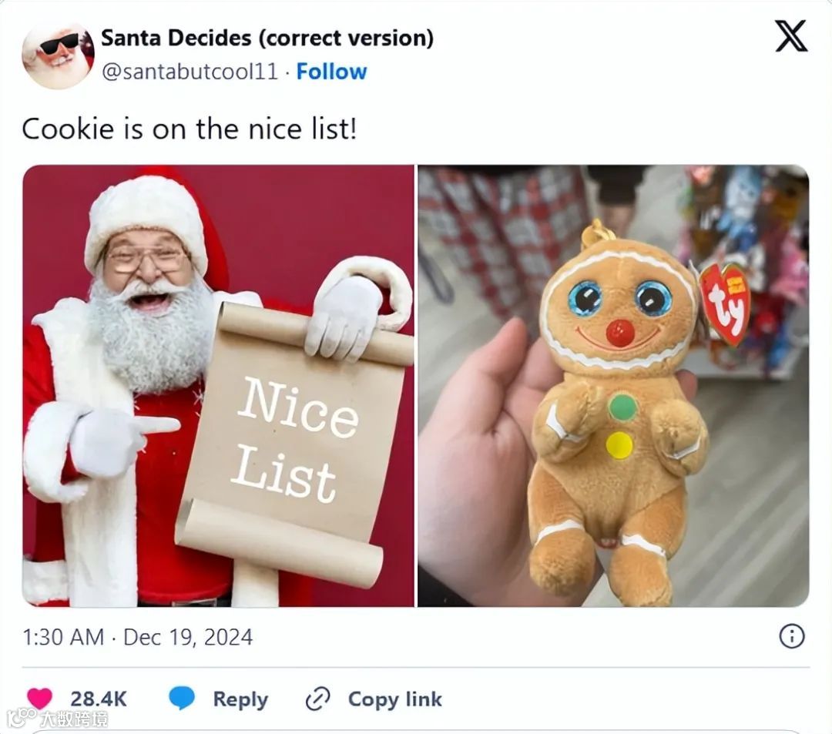The height and width of the screenshot is (734, 832).
Task: Open the Santa Decides display name
Action: (x=267, y=39)
